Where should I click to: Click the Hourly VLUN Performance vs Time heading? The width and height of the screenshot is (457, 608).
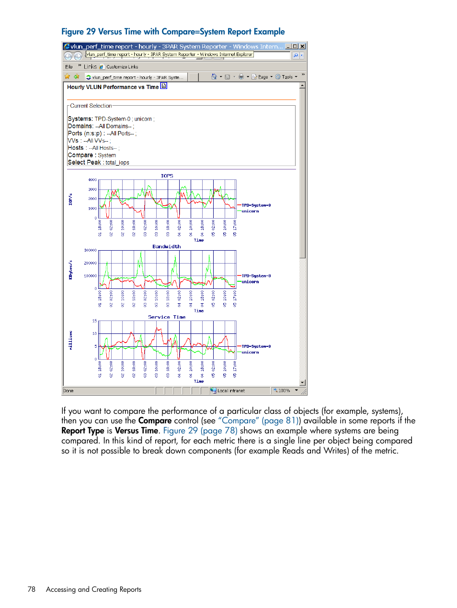[113, 87]
